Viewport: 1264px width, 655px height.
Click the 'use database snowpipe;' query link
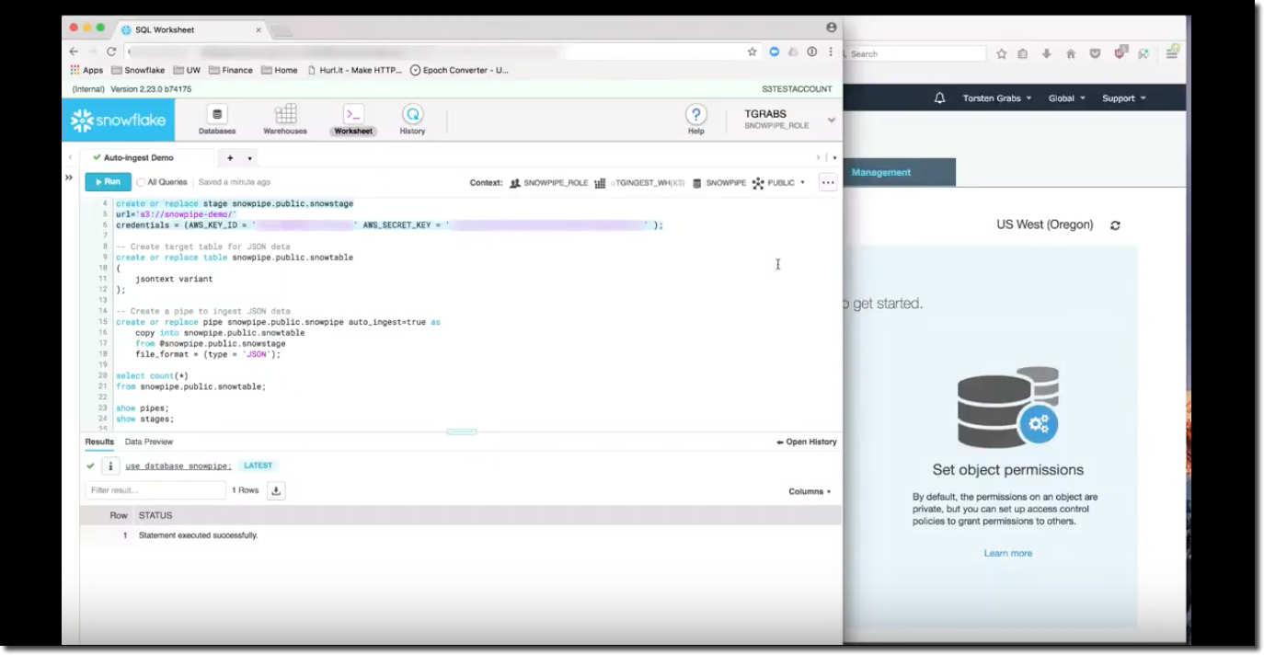pos(178,465)
